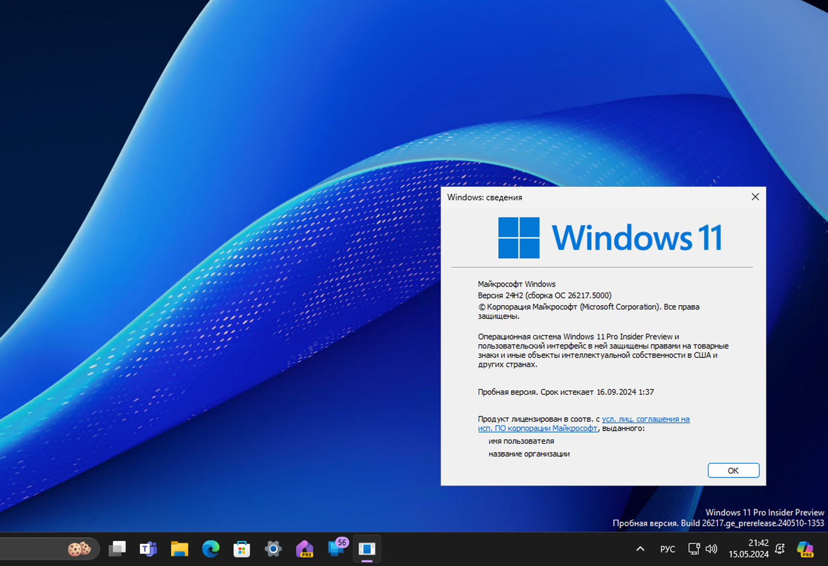Open the calendar by clicking 15.05.2024
Viewport: 828px width, 566px height.
749,554
